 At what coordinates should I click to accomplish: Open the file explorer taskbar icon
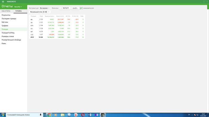point(62,115)
